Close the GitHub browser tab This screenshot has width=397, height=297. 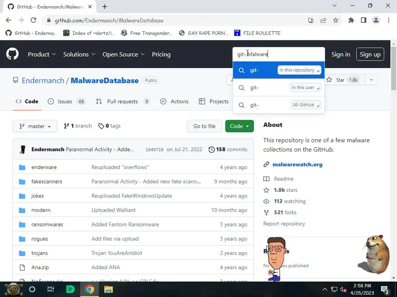pyautogui.click(x=90, y=7)
